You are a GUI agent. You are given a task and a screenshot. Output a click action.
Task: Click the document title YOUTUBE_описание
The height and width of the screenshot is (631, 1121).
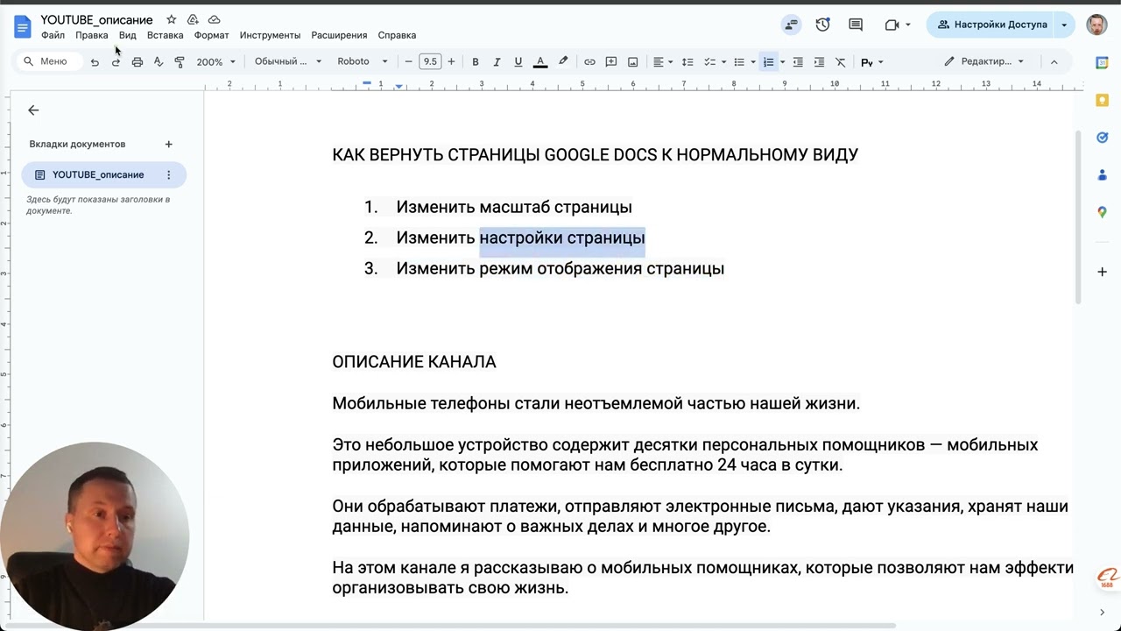click(x=96, y=19)
